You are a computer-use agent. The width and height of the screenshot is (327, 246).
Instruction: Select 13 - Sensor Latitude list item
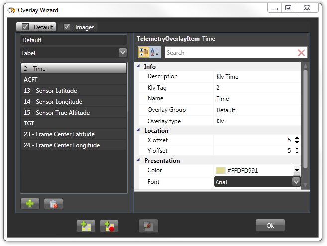click(x=74, y=91)
